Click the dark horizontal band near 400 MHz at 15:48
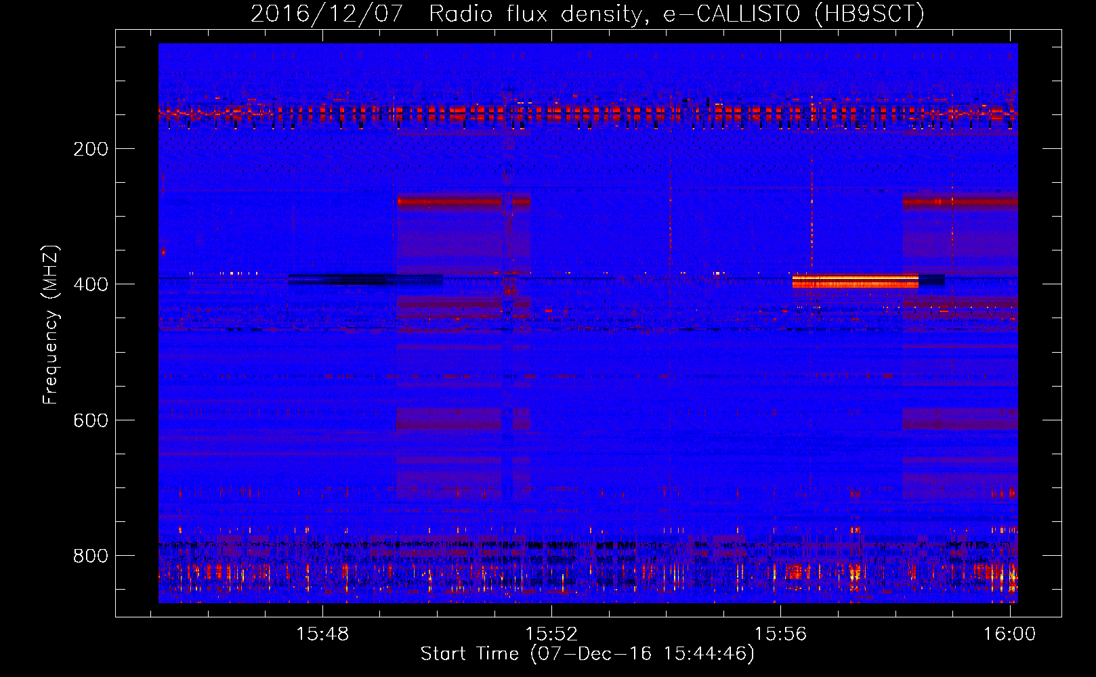 point(366,279)
